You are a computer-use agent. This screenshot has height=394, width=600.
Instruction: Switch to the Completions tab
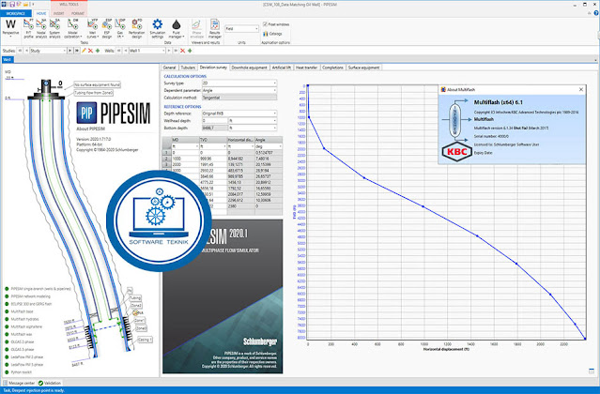(x=332, y=68)
